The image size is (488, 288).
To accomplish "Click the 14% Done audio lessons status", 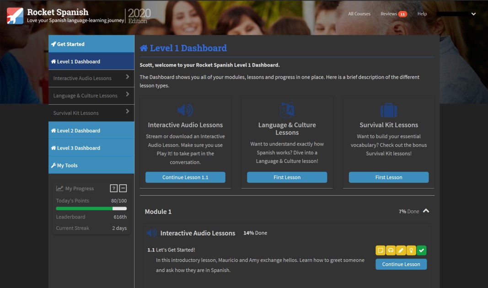I will pyautogui.click(x=255, y=233).
